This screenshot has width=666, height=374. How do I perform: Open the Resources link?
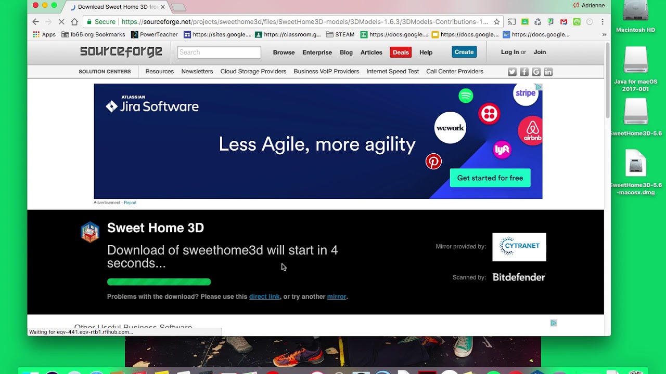(159, 72)
